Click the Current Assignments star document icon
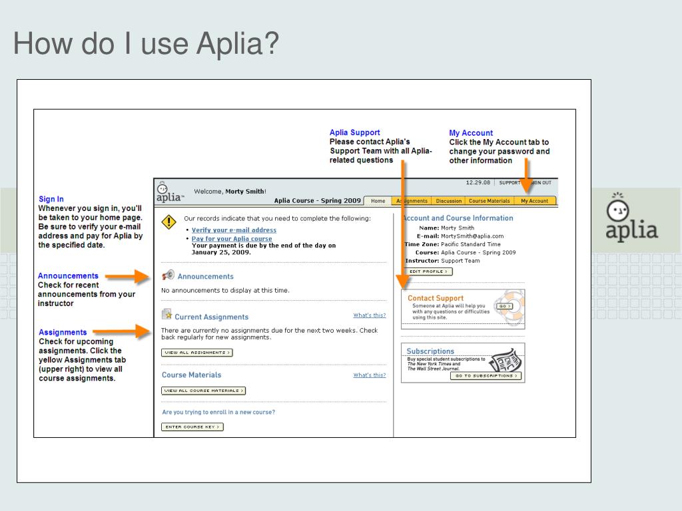 tap(167, 314)
